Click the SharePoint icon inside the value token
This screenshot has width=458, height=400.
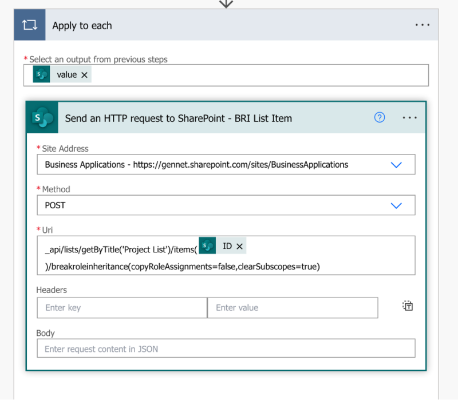pyautogui.click(x=40, y=74)
